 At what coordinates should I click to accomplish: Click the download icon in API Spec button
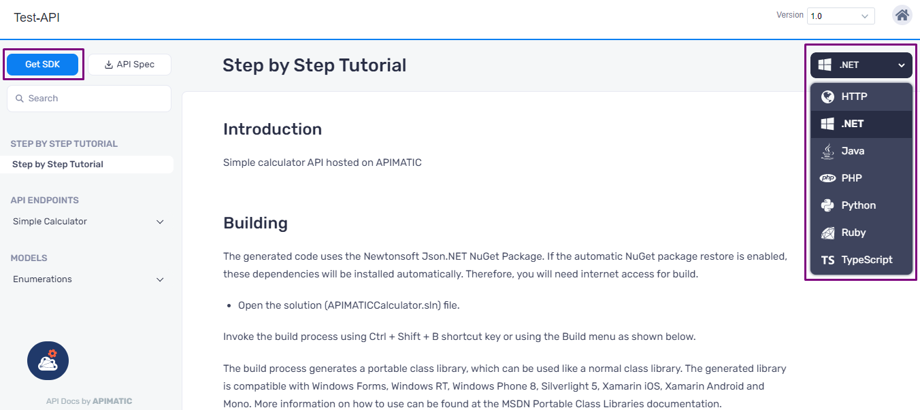pyautogui.click(x=109, y=65)
